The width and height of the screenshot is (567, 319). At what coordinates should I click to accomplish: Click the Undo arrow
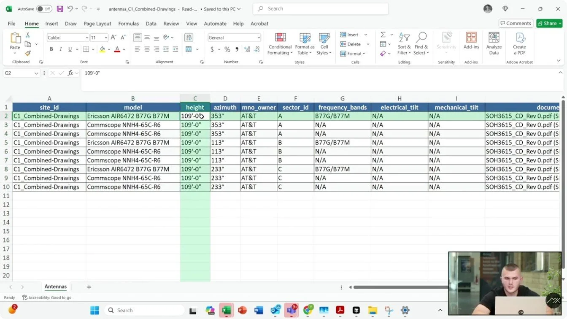coord(70,8)
